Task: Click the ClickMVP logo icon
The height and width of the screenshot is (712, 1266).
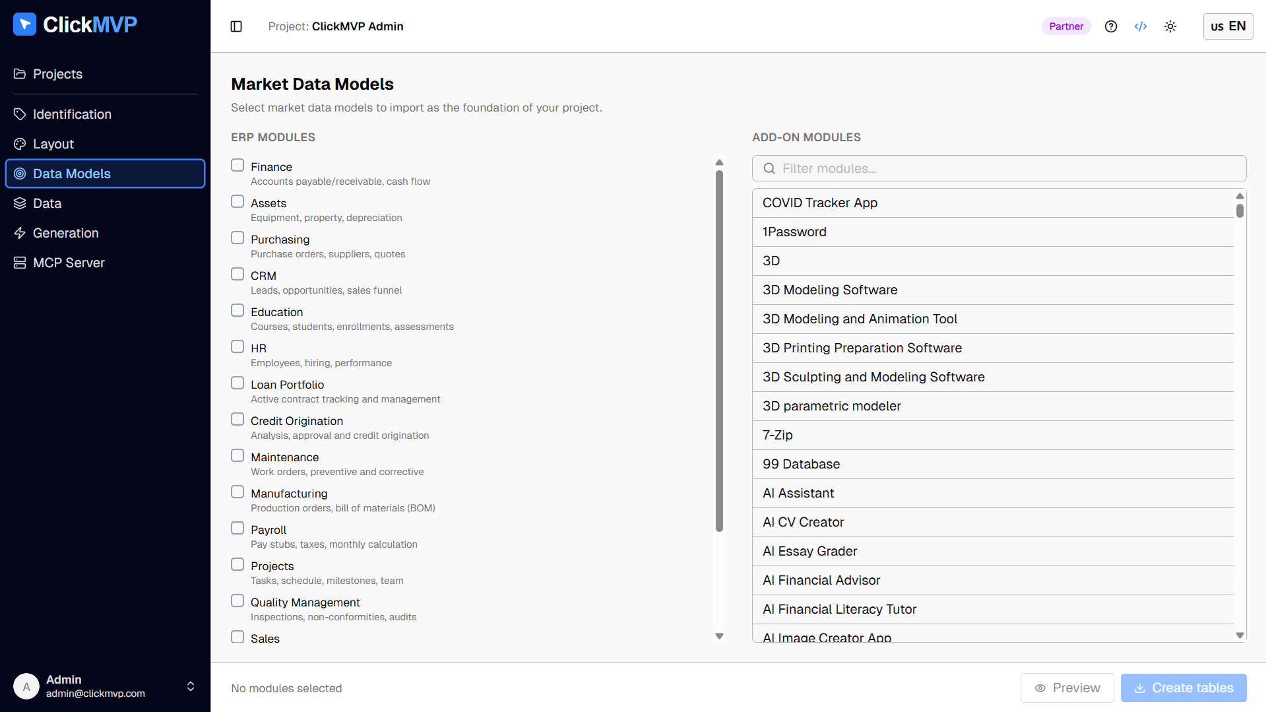Action: (x=24, y=24)
